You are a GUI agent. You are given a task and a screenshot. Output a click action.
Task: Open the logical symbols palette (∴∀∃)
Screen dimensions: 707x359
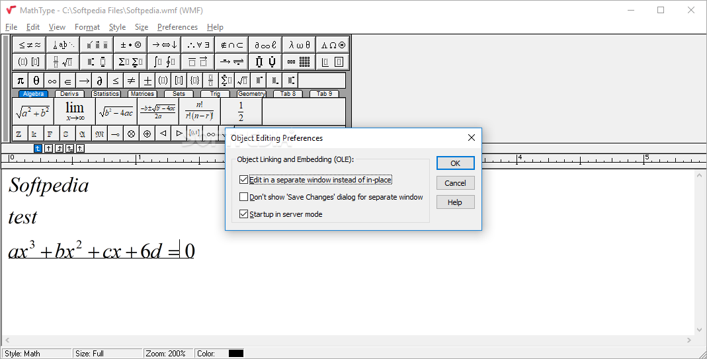point(198,45)
